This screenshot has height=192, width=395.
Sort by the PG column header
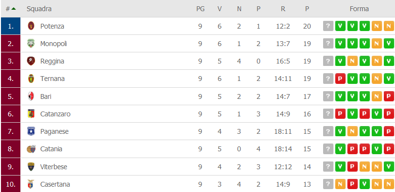point(201,9)
